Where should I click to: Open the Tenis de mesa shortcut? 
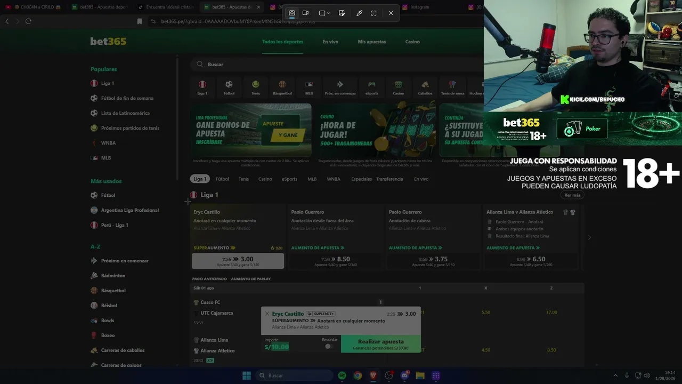pyautogui.click(x=452, y=87)
